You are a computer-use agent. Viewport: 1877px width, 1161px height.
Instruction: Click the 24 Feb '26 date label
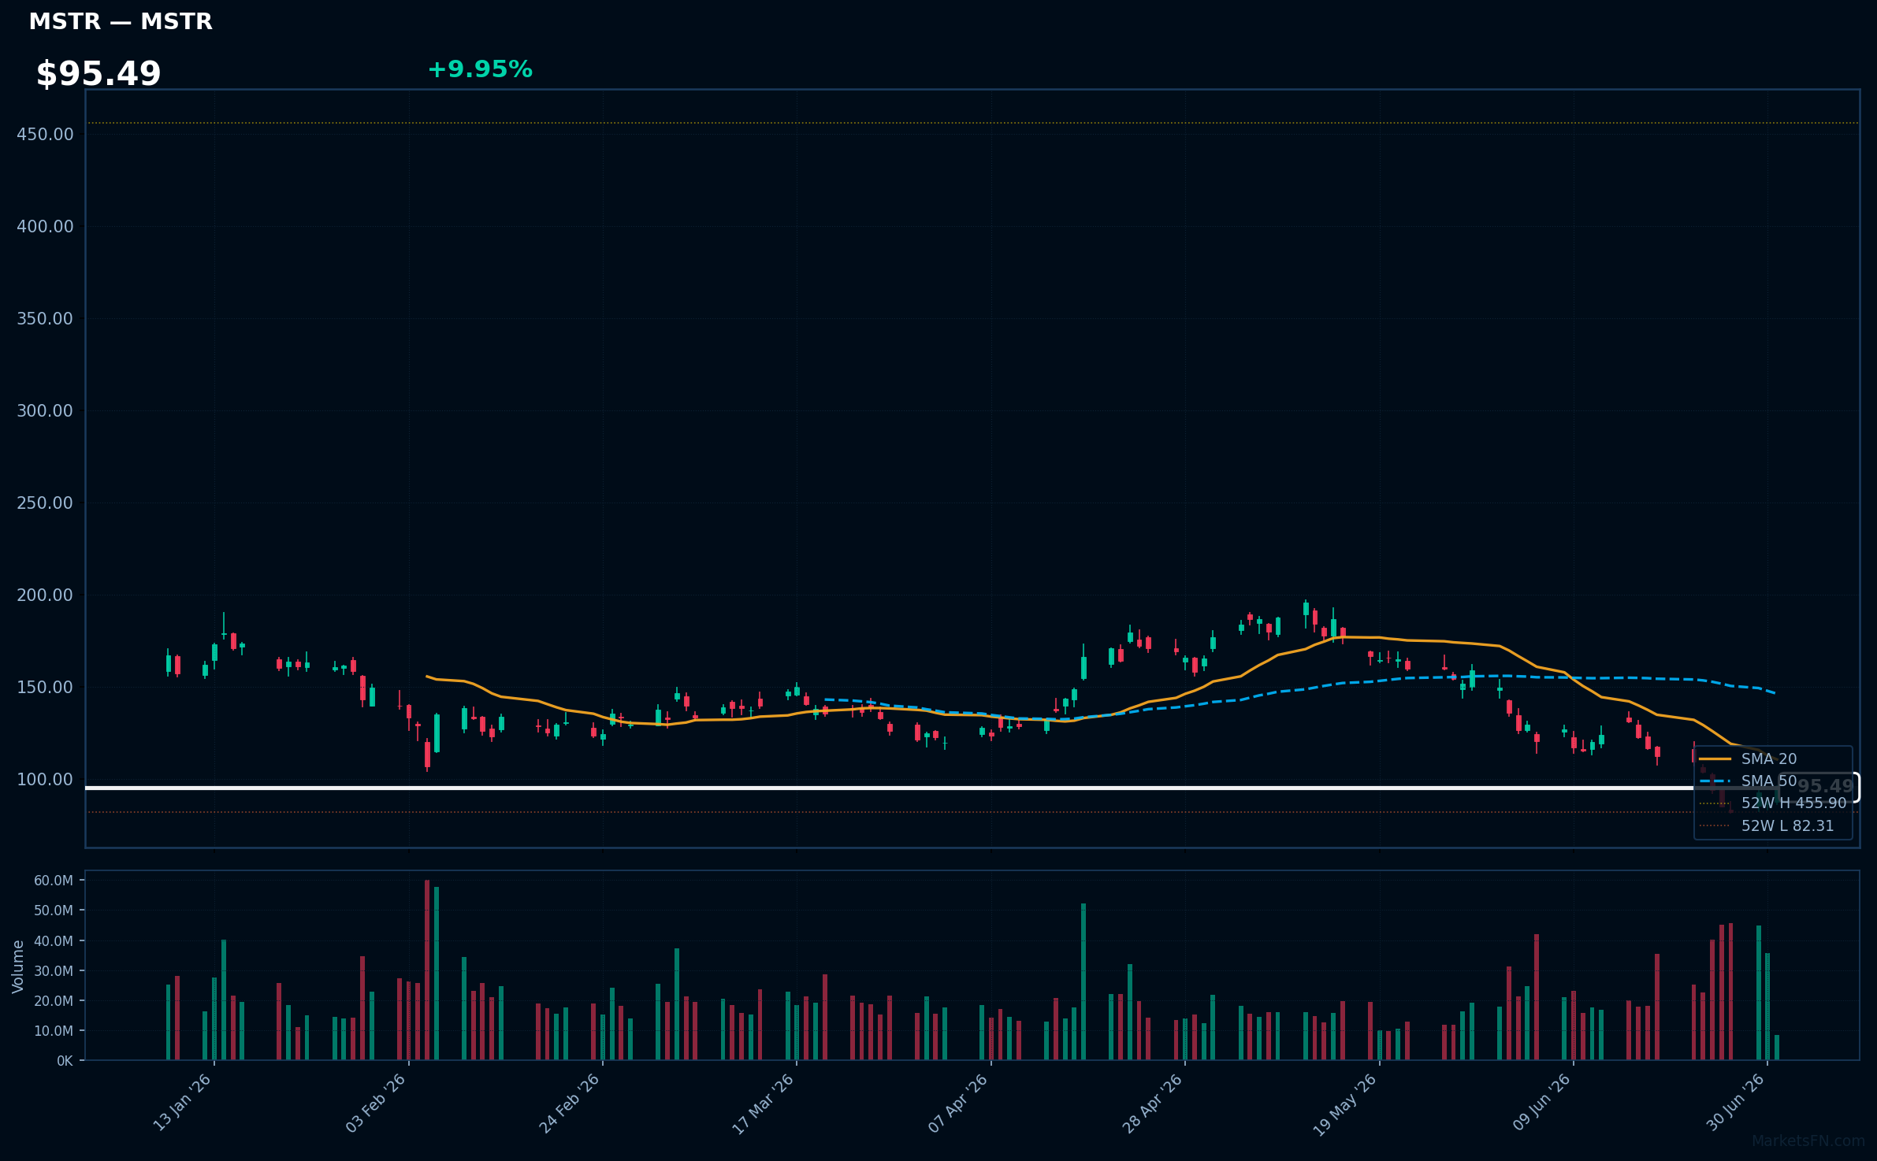(570, 1103)
